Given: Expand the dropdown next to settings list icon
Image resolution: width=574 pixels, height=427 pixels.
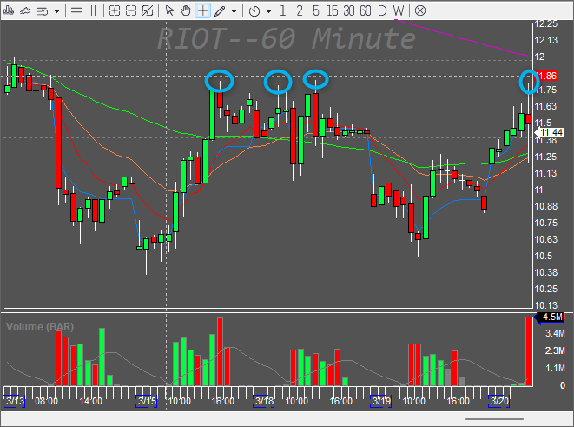Looking at the screenshot, I should point(56,11).
